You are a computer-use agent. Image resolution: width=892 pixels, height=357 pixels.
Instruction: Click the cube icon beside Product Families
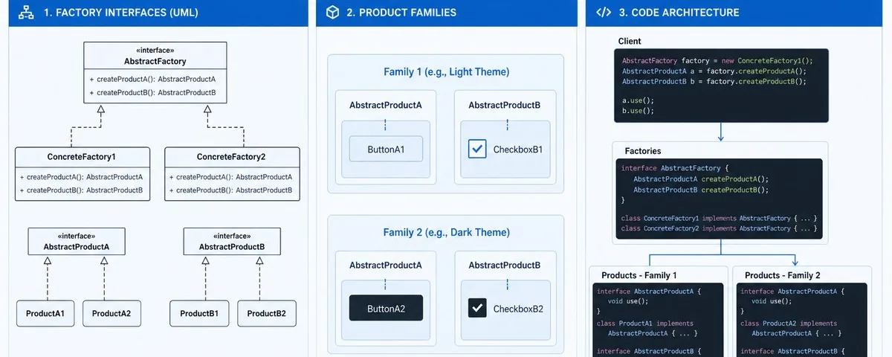[333, 13]
